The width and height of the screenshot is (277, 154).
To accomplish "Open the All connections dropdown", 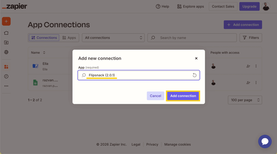I will (113, 38).
